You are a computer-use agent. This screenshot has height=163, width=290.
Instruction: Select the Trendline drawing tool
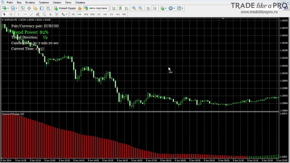(31, 14)
